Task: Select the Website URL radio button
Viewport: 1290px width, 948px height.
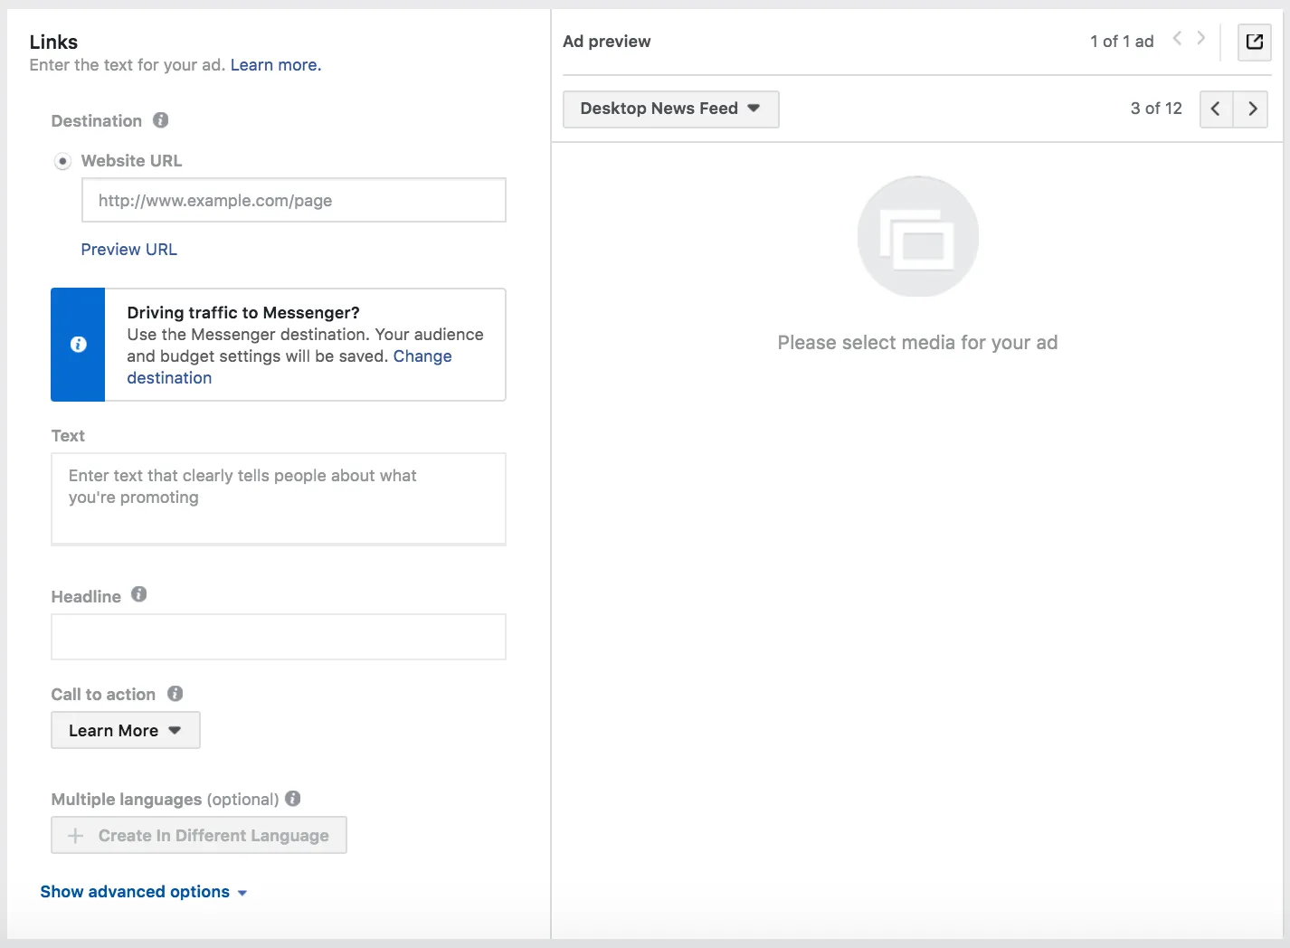Action: 62,161
